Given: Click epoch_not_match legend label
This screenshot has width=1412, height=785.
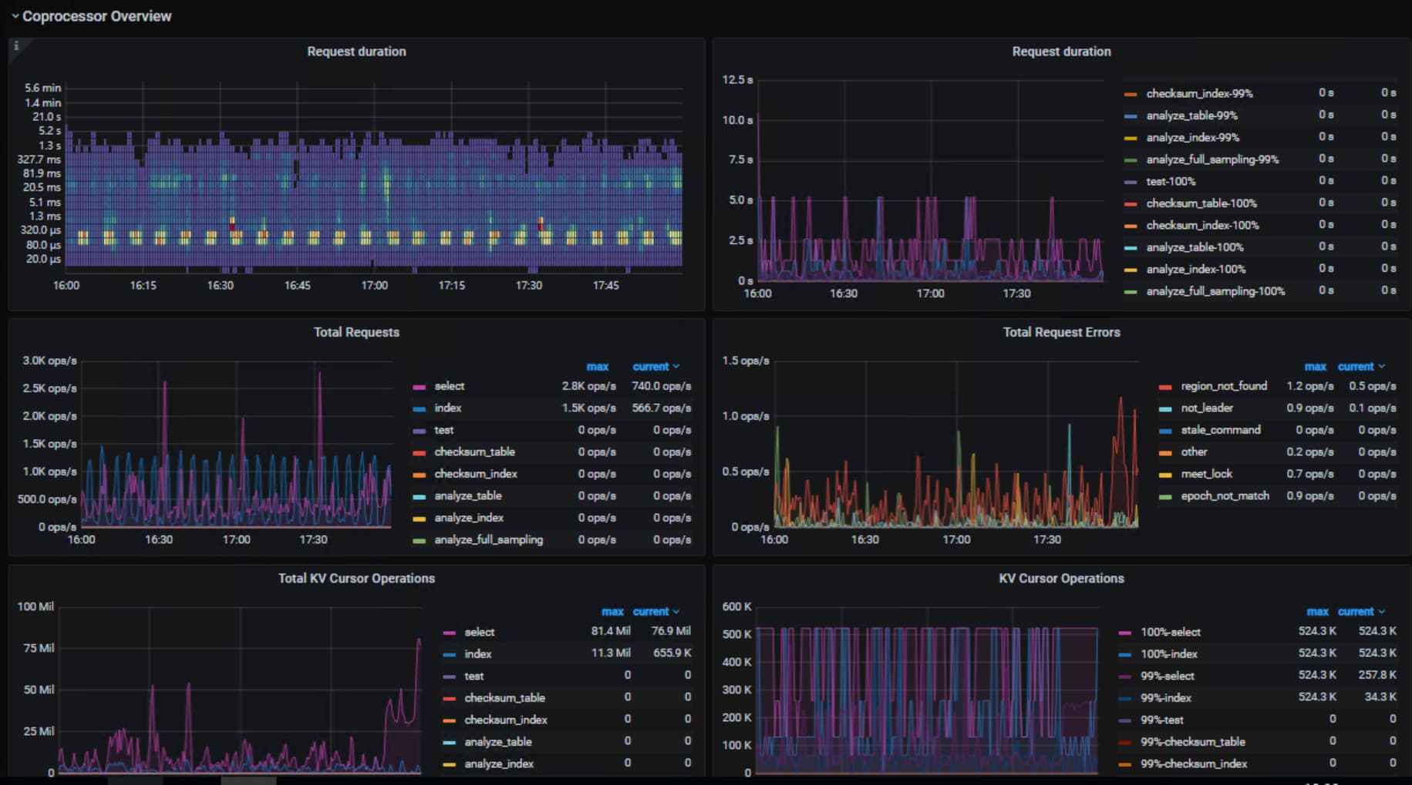Looking at the screenshot, I should tap(1225, 496).
